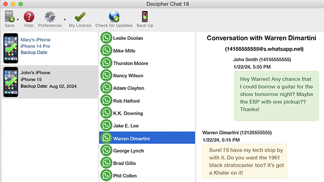
Task: Click the WhatsApp icon beside Jake E. Lee
Action: click(106, 125)
